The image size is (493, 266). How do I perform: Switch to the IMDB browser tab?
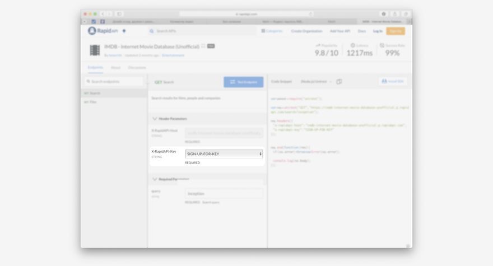click(x=382, y=21)
